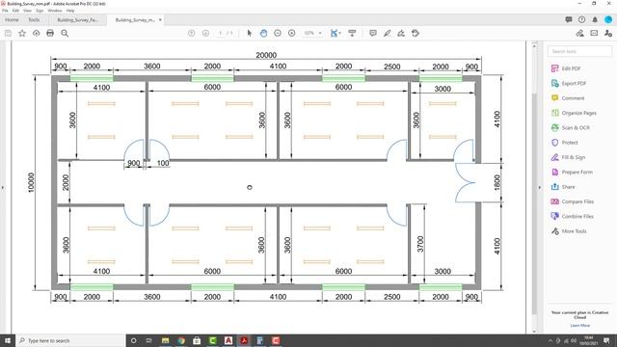The image size is (617, 347).
Task: Open the Edit menu
Action: (x=15, y=11)
